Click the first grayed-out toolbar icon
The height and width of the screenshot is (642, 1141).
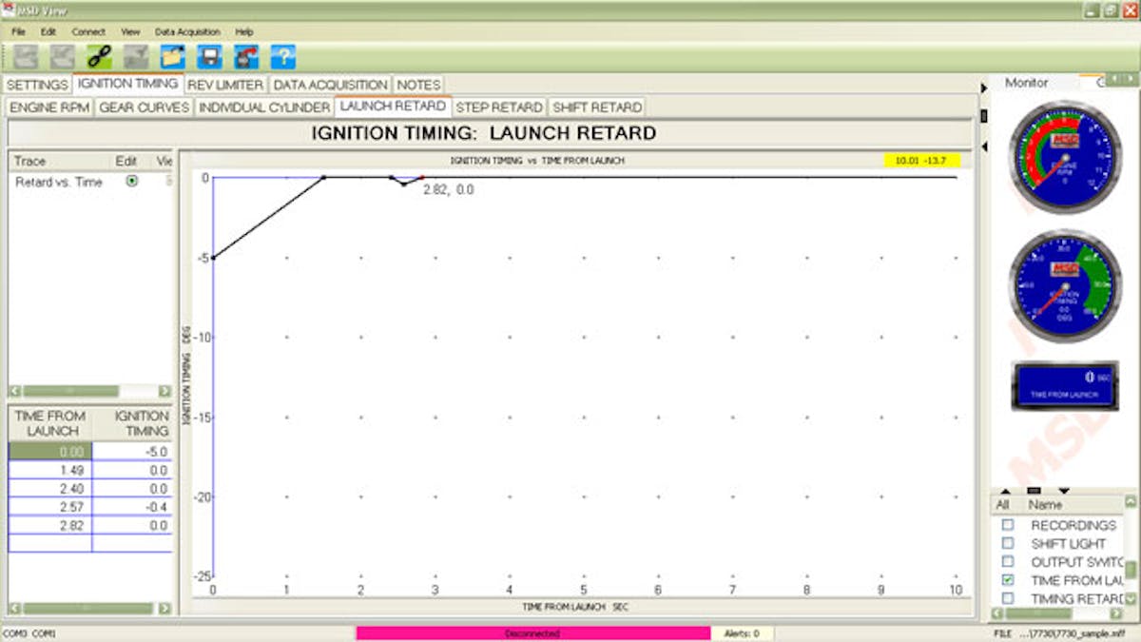[26, 56]
